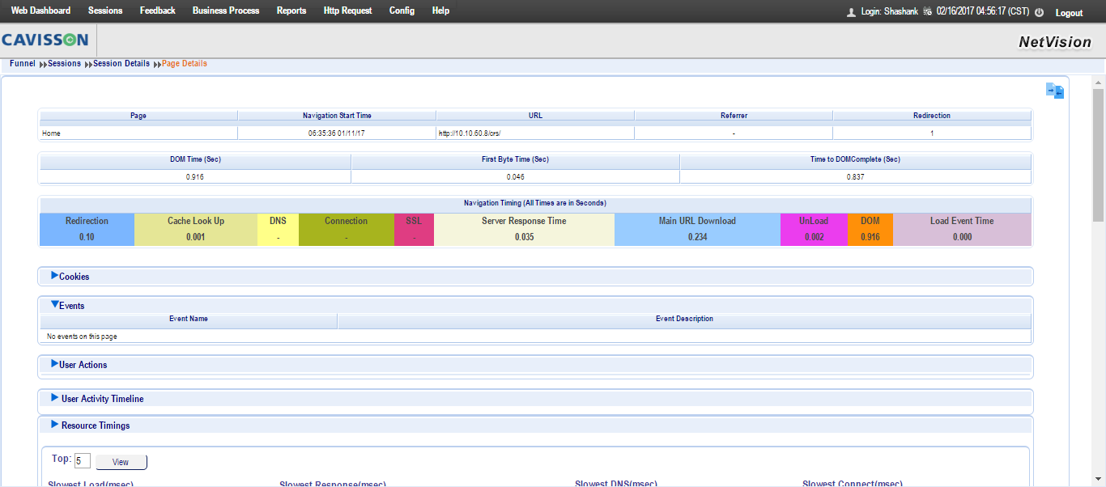
Task: Open the Web Dashboard menu
Action: [x=40, y=11]
